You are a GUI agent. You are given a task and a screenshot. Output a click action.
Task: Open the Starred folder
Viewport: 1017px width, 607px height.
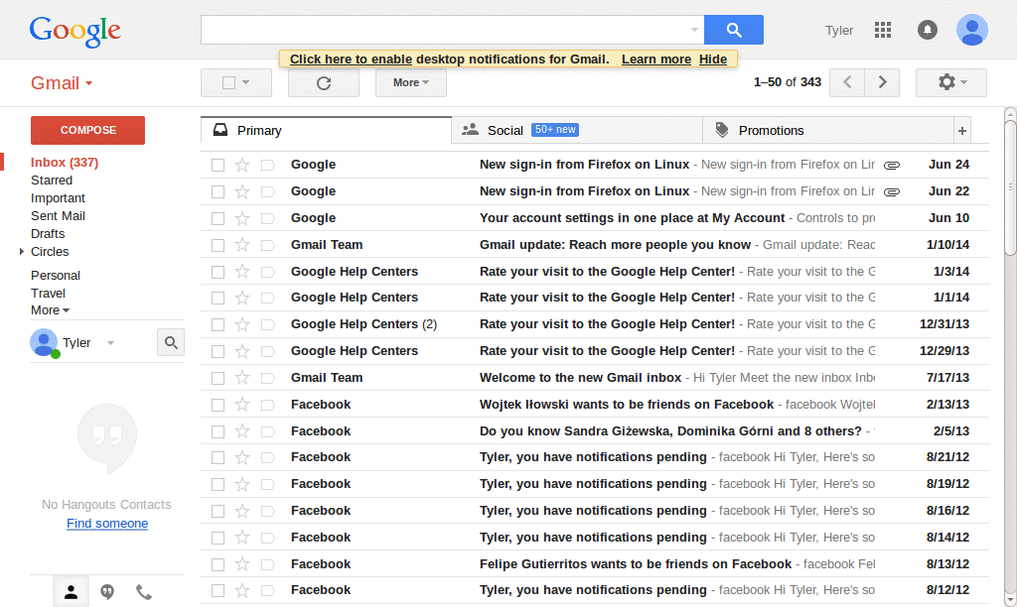(52, 181)
